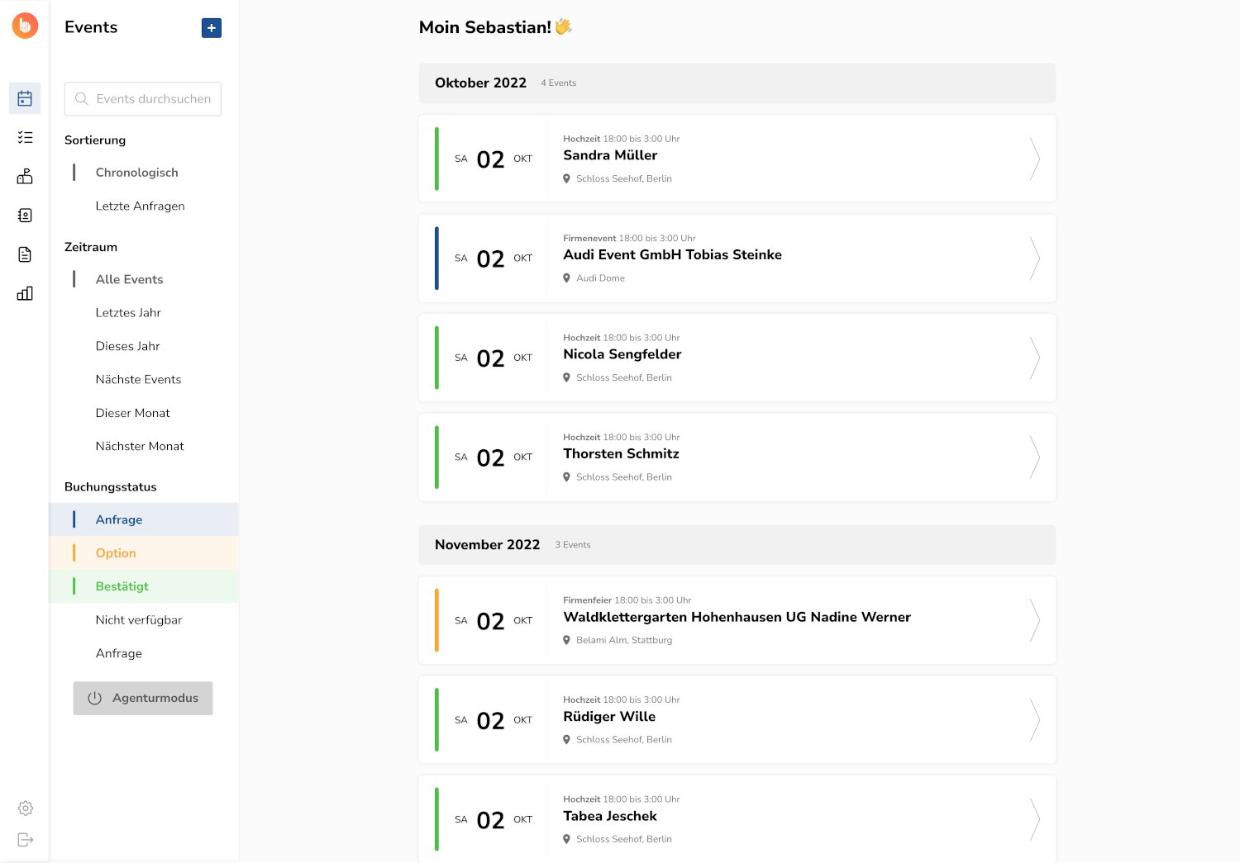Image resolution: width=1240 pixels, height=863 pixels.
Task: Click the Events durchsuchen search field
Action: (x=143, y=99)
